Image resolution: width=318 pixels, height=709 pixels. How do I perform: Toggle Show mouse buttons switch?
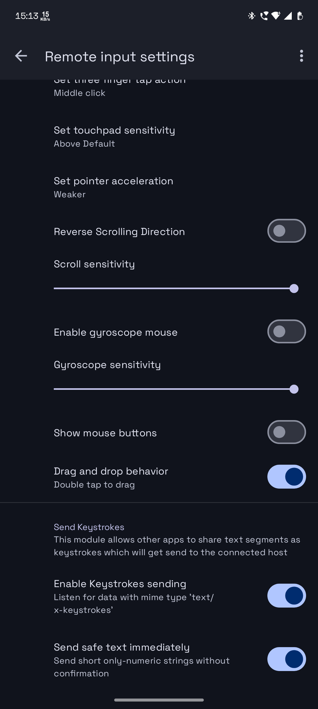point(286,432)
